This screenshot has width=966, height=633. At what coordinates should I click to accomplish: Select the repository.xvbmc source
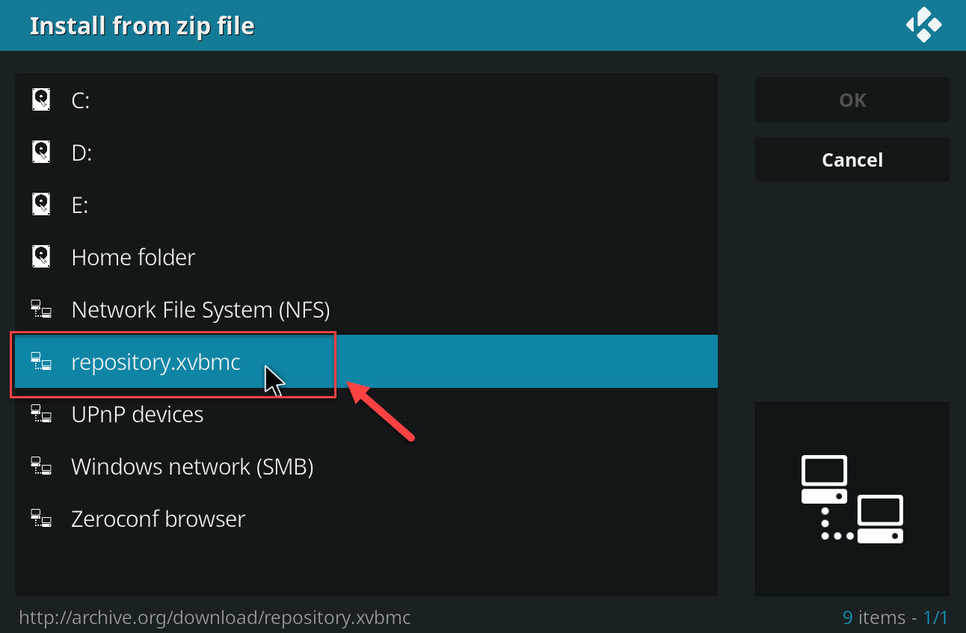pyautogui.click(x=366, y=362)
